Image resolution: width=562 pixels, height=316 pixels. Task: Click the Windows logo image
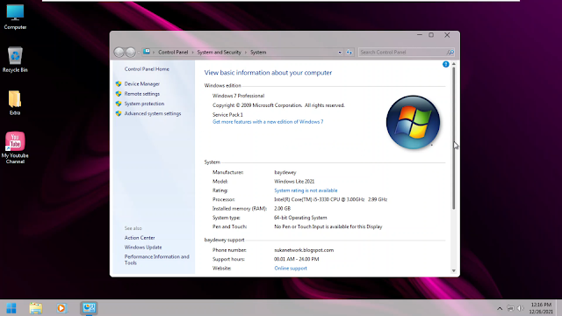pyautogui.click(x=413, y=122)
